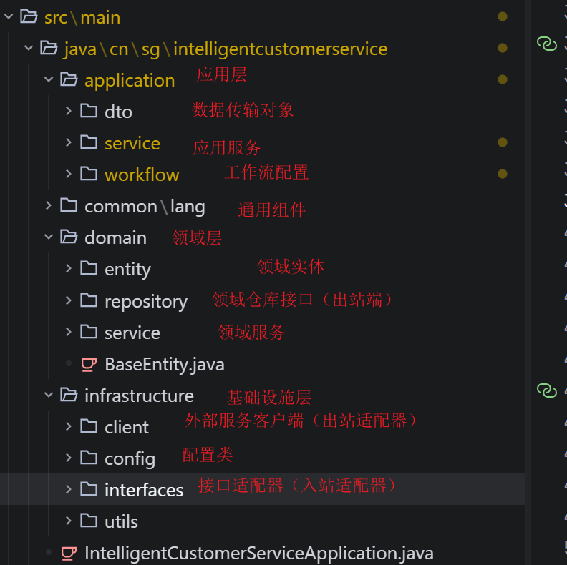
Task: Collapse the domain folder chevron
Action: (49, 237)
